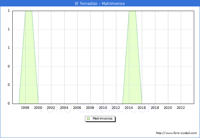Select the 2008 x-axis year label
The height and width of the screenshot is (138, 200).
90,108
